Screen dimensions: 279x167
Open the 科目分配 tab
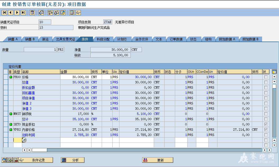103,39
